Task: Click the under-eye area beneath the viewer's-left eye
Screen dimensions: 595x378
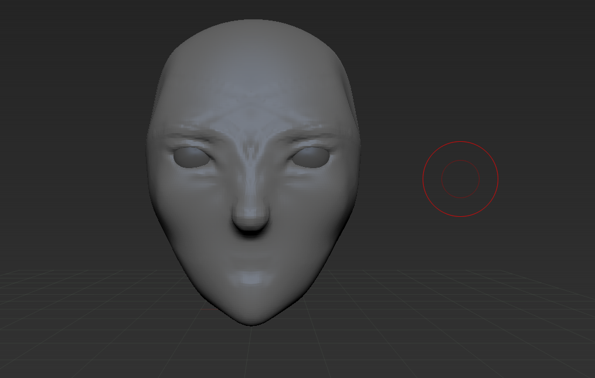Action: (x=193, y=178)
